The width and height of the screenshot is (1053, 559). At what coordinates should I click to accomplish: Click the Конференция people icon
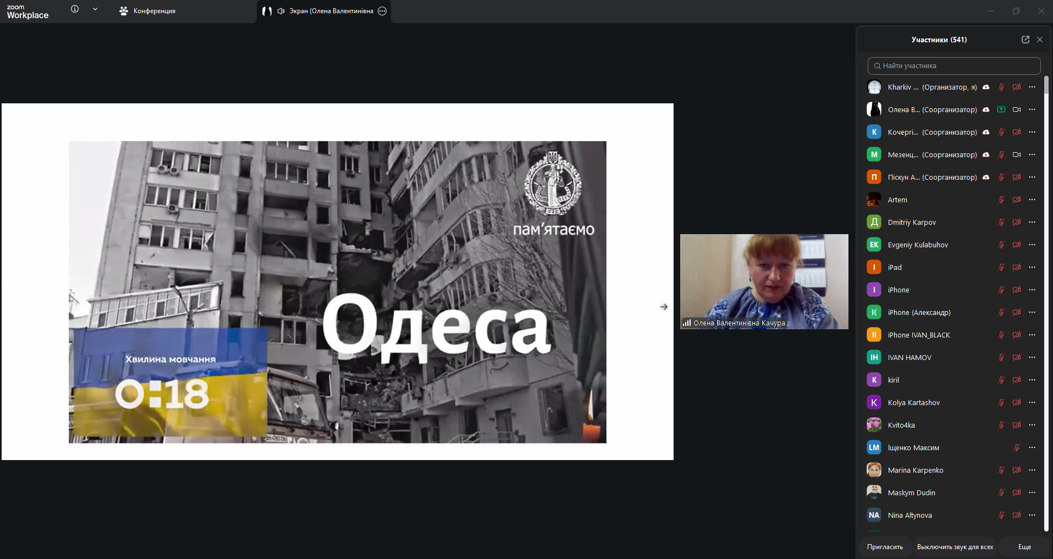[x=124, y=11]
